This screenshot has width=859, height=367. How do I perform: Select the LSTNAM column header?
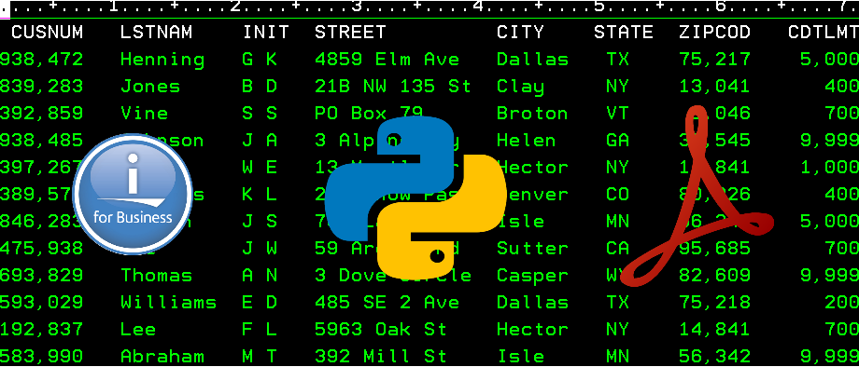(x=156, y=33)
